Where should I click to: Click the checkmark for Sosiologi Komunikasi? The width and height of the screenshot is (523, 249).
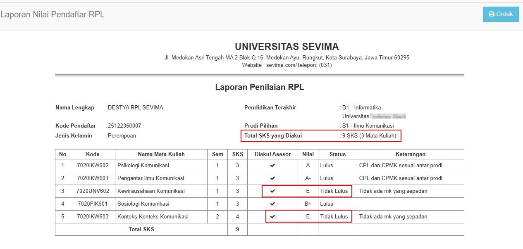272,204
